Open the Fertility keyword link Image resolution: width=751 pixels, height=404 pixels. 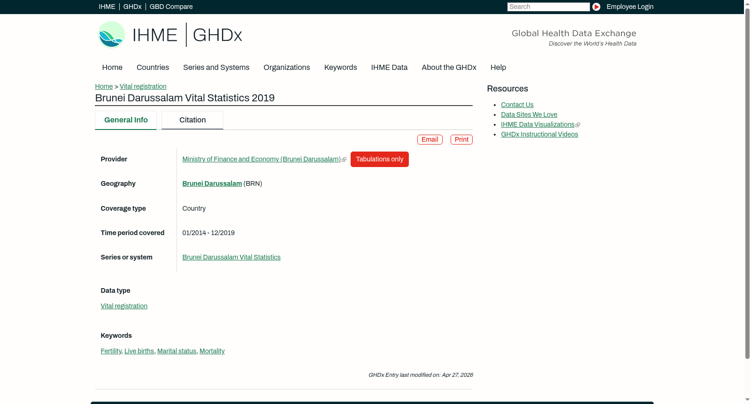pos(111,351)
